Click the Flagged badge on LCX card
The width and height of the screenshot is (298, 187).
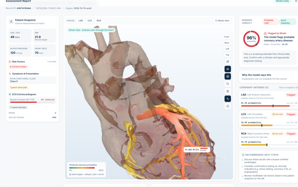click(291, 114)
